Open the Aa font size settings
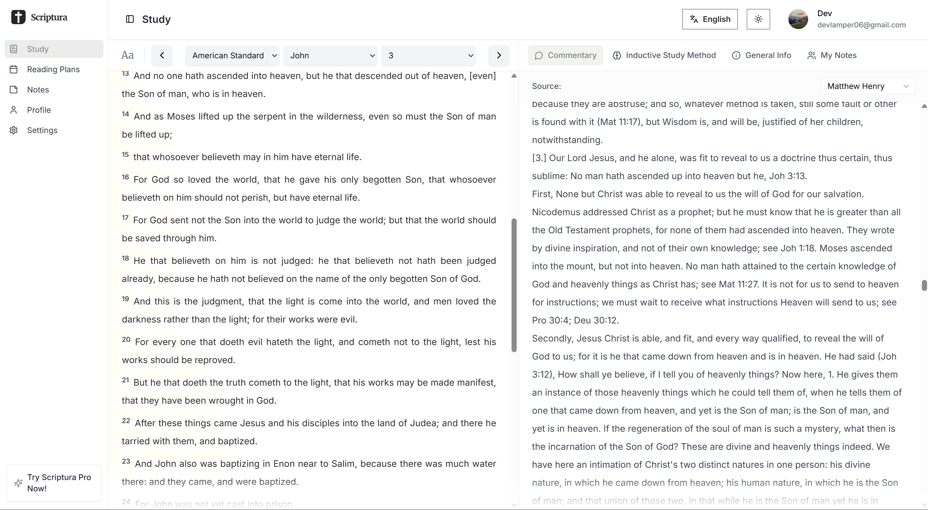928x510 pixels. (127, 55)
